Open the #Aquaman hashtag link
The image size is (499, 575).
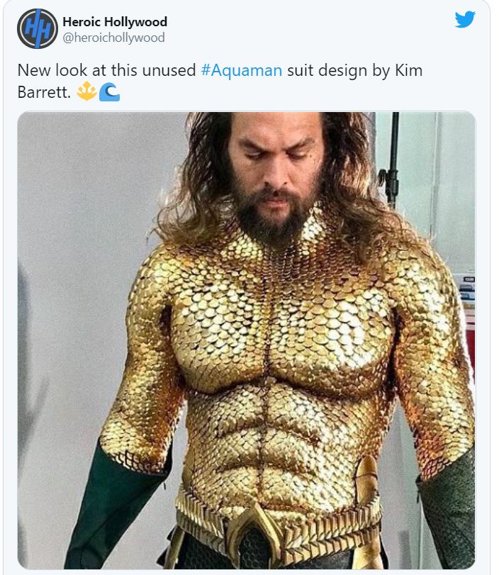(x=241, y=70)
